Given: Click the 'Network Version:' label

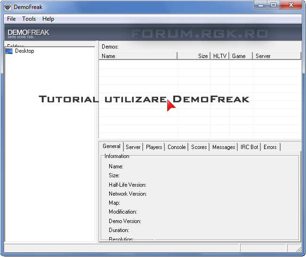Looking at the screenshot, I should point(128,194).
